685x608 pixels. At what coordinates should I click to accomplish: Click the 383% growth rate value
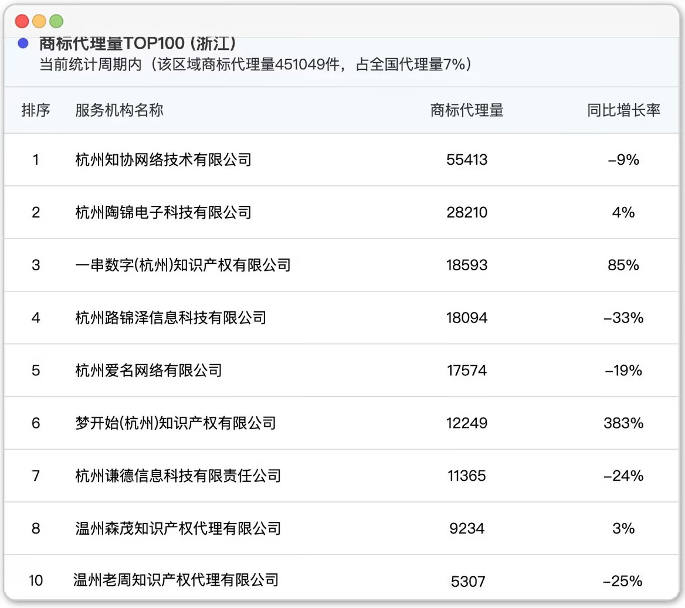tap(623, 423)
